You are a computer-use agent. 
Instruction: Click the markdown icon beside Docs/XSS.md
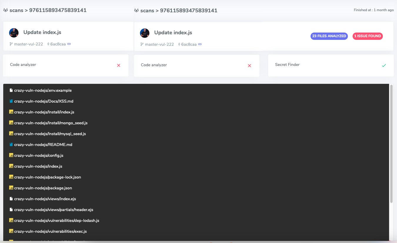point(11,101)
